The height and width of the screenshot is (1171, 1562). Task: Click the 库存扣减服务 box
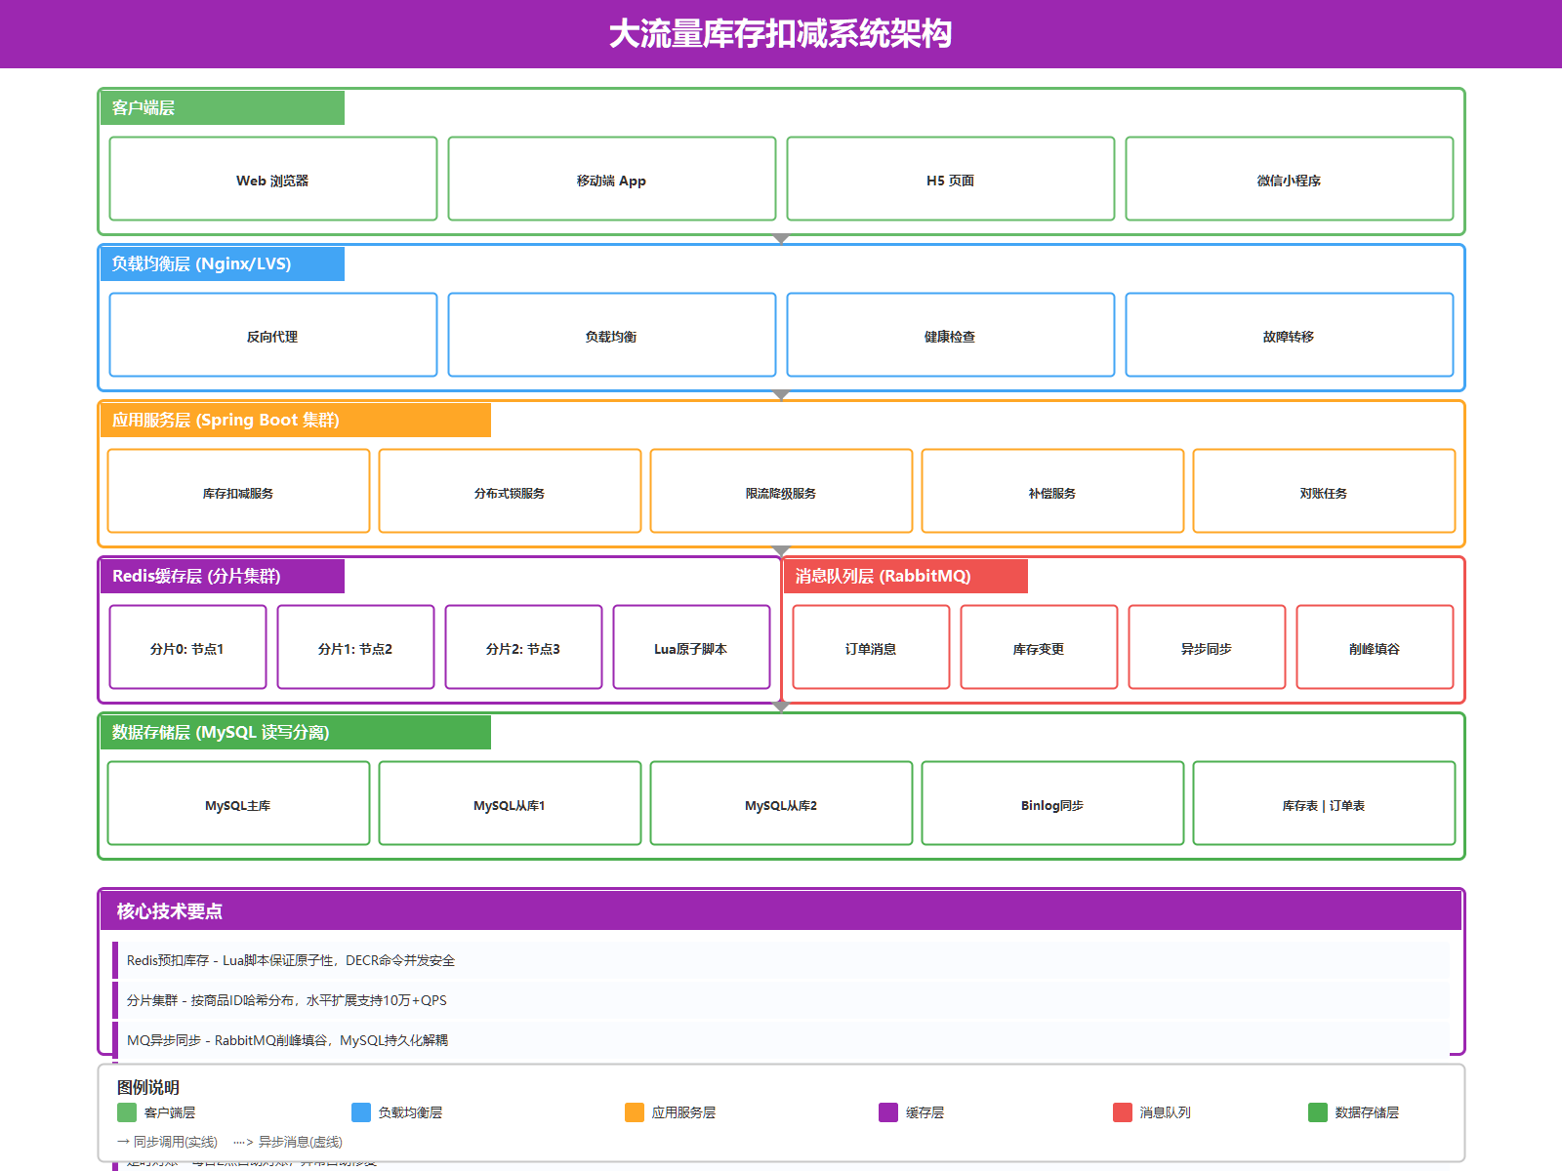(238, 492)
